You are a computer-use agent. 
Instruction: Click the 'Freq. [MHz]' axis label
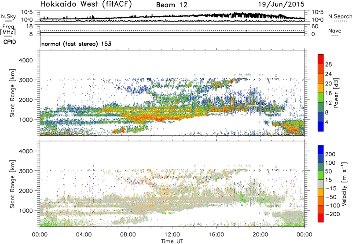tap(8, 30)
